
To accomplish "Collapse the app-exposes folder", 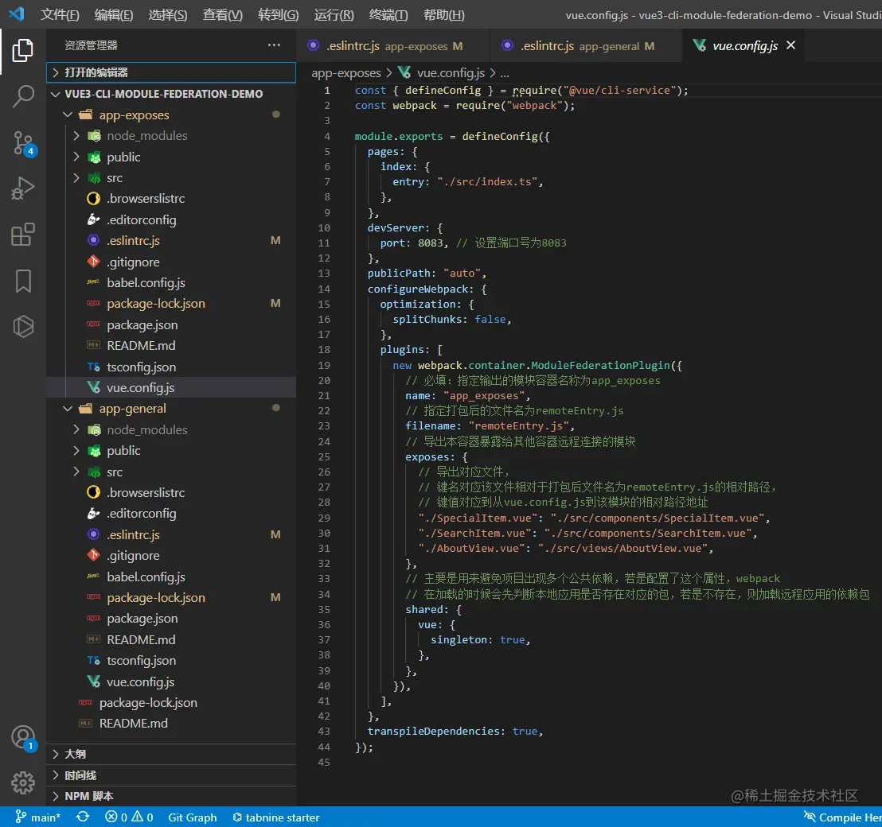I will [x=171, y=115].
